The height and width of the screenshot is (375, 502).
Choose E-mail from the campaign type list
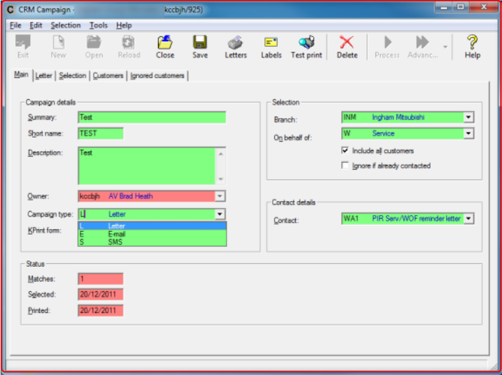116,234
